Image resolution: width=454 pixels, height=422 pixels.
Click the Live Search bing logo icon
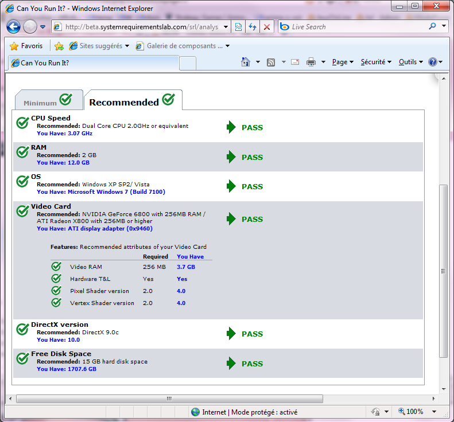coord(285,27)
